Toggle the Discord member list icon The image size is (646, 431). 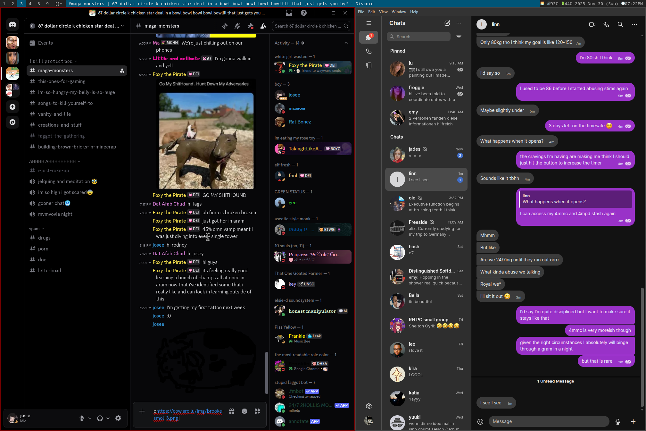[x=263, y=26]
